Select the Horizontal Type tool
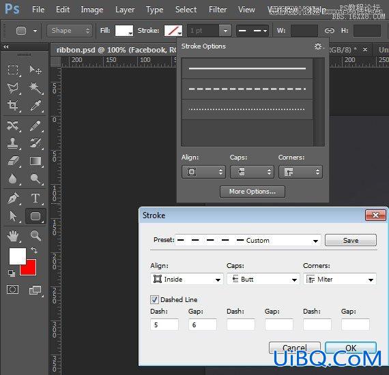 point(35,198)
